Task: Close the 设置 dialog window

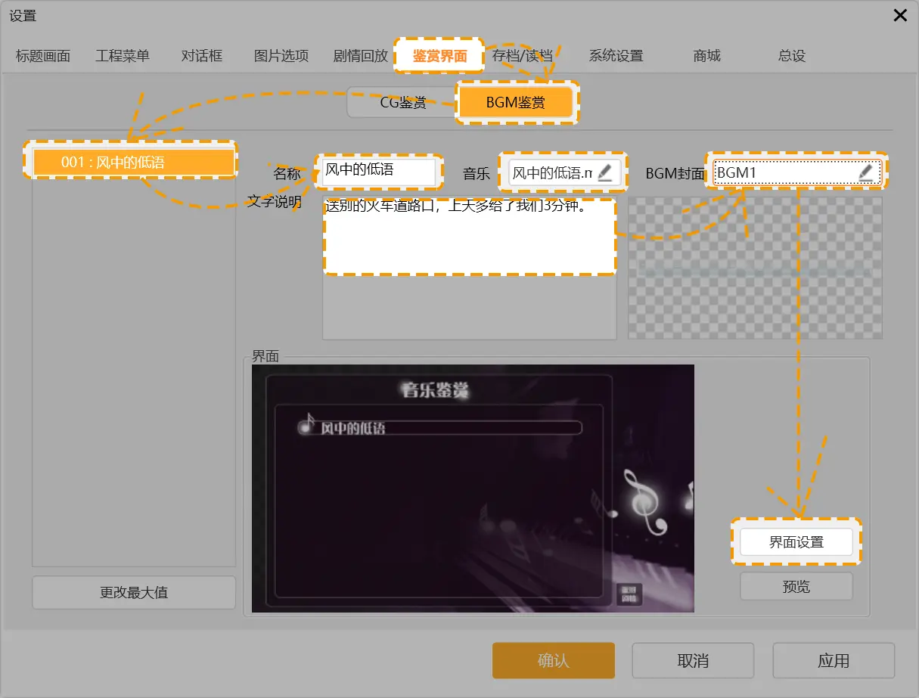Action: click(900, 15)
